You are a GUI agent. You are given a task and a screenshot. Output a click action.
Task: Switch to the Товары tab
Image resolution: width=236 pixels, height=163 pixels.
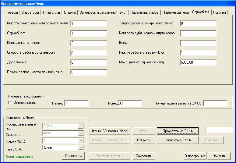(12, 12)
